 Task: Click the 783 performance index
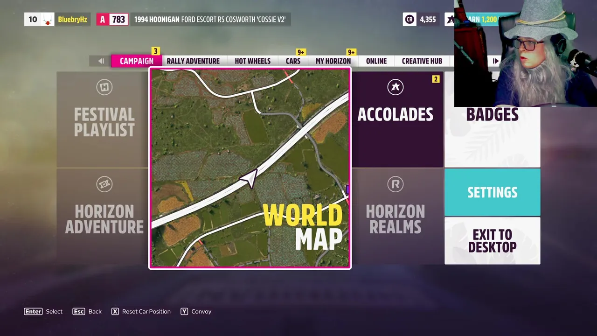click(118, 19)
